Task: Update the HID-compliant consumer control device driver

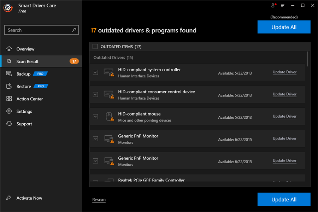Action: point(284,94)
